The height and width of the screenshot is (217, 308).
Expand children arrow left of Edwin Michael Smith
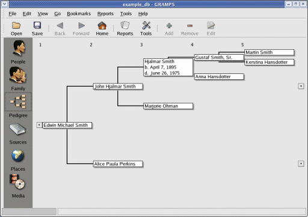[39, 125]
